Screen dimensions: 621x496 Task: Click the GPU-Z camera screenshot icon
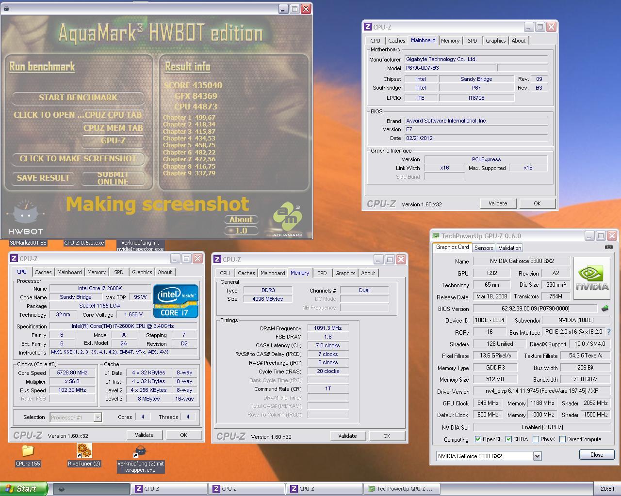tap(608, 247)
